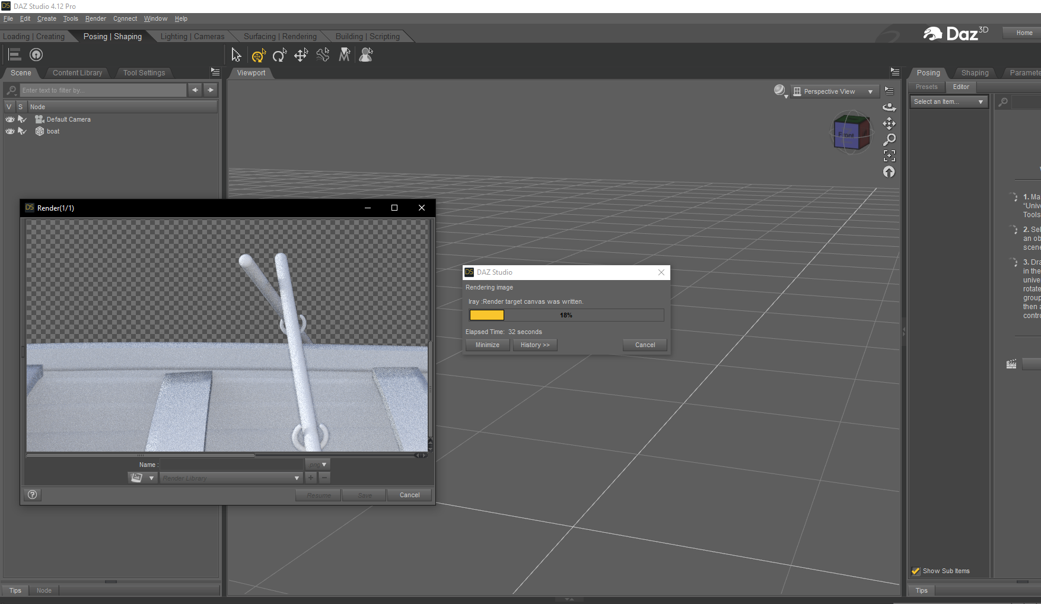The height and width of the screenshot is (604, 1041).
Task: Toggle visibility eye for boat node
Action: tap(10, 131)
